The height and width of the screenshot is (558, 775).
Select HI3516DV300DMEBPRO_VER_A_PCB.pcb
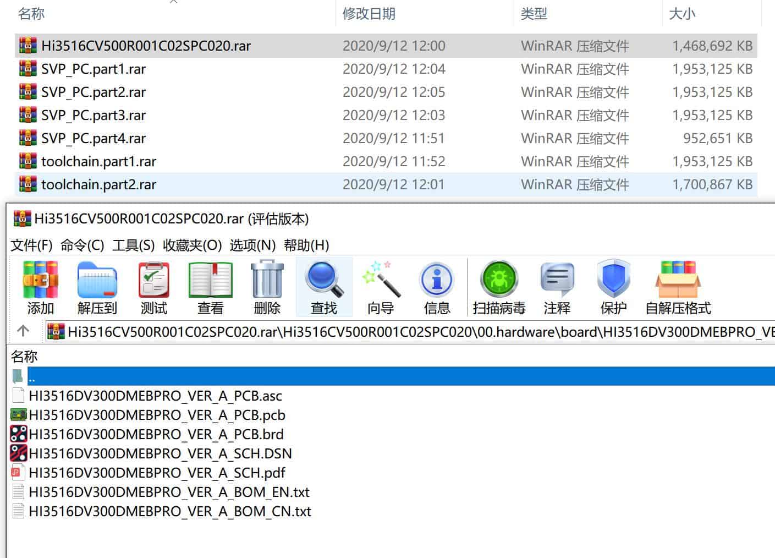tap(157, 415)
